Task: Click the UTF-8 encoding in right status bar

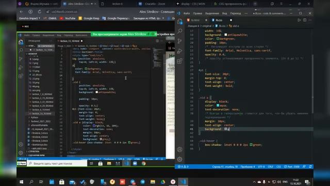Action: point(261,166)
